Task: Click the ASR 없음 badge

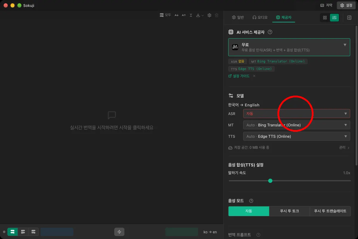Action: coord(237,61)
